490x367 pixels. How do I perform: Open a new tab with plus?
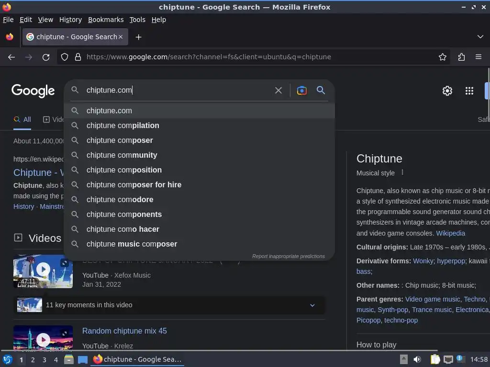tap(138, 37)
